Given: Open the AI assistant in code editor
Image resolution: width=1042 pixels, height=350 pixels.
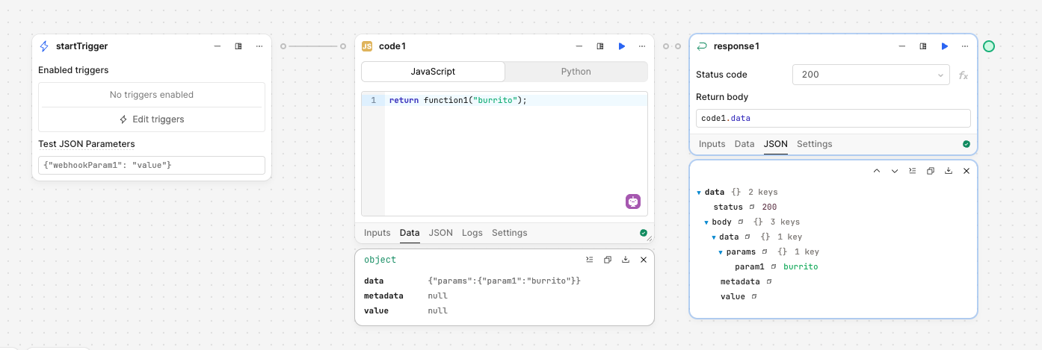Looking at the screenshot, I should pyautogui.click(x=634, y=201).
